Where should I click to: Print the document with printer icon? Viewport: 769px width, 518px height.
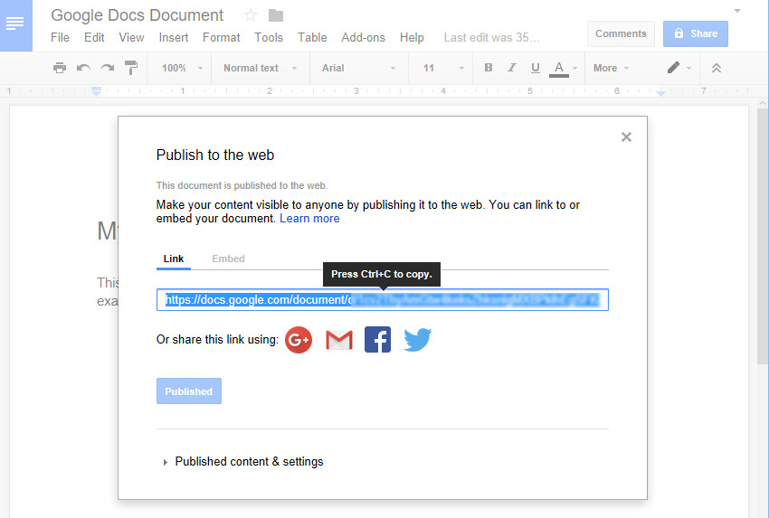[x=60, y=68]
